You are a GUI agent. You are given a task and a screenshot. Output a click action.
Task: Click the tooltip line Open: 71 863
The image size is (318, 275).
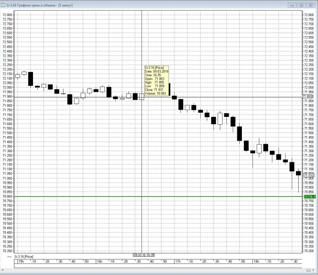(x=154, y=79)
